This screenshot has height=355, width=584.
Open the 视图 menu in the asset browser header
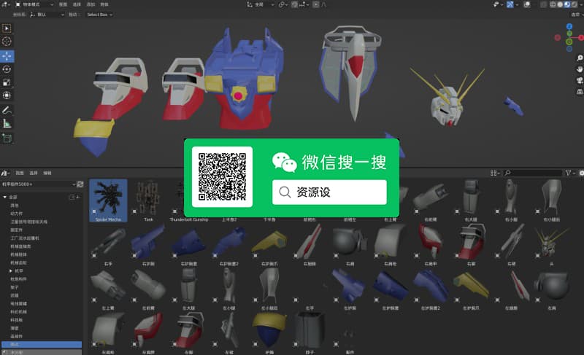[x=20, y=173]
